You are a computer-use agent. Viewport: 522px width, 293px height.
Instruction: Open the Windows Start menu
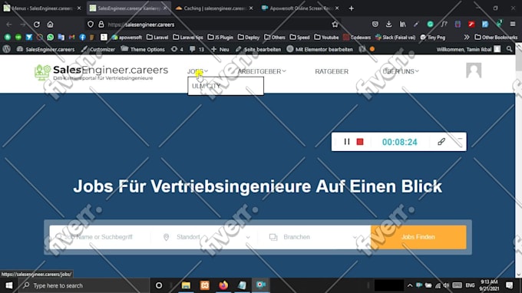(9, 285)
